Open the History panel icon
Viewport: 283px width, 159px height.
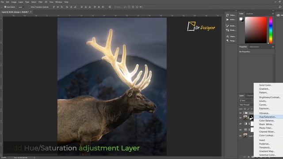point(227,15)
